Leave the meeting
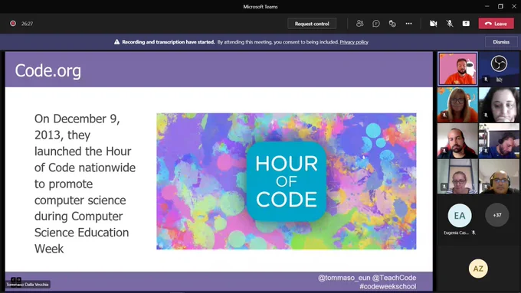This screenshot has height=293, width=521. [x=496, y=24]
